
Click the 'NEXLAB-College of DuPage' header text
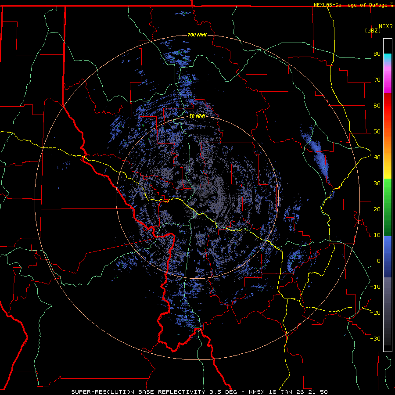click(351, 5)
